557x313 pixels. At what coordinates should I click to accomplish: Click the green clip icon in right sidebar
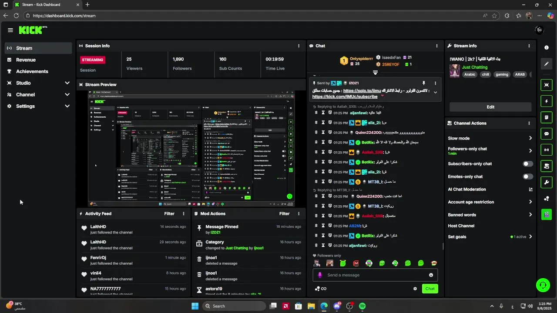click(547, 214)
